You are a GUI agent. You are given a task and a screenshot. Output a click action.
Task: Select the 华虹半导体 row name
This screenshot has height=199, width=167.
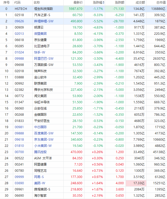click(x=42, y=102)
